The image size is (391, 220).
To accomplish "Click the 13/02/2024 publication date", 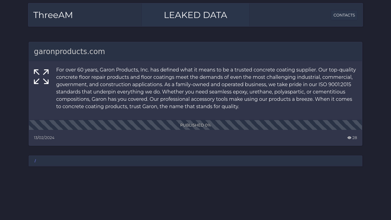I will pos(44,138).
